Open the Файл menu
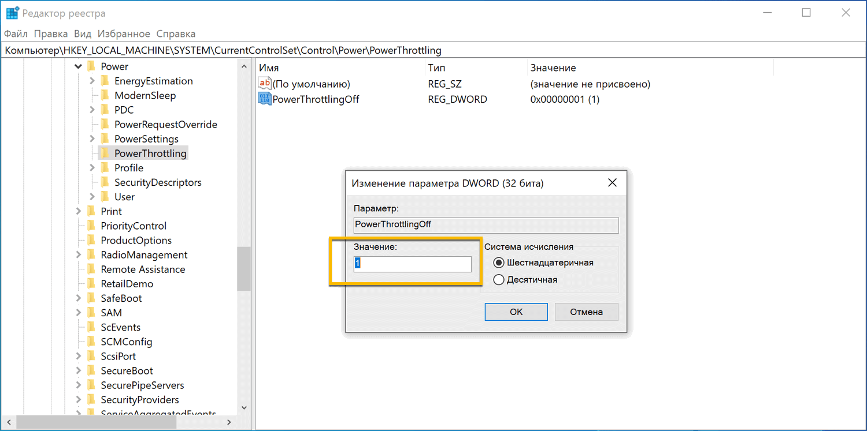Image resolution: width=867 pixels, height=431 pixels. (x=16, y=34)
